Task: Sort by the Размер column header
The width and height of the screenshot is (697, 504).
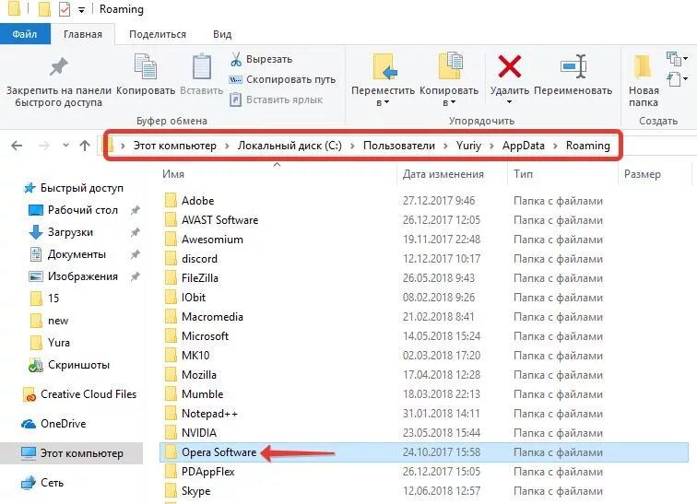Action: 643,174
